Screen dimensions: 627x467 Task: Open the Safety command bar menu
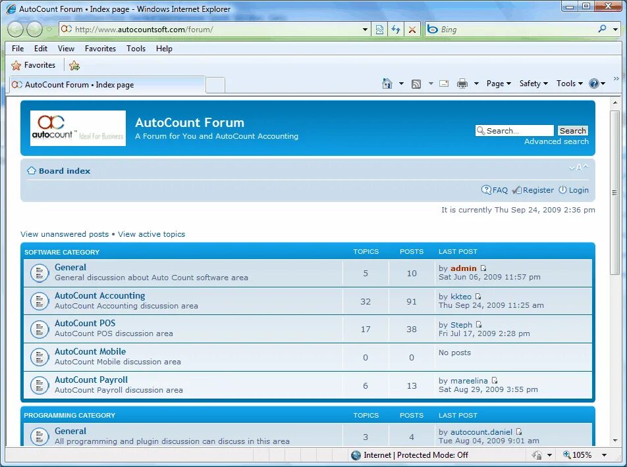click(533, 84)
